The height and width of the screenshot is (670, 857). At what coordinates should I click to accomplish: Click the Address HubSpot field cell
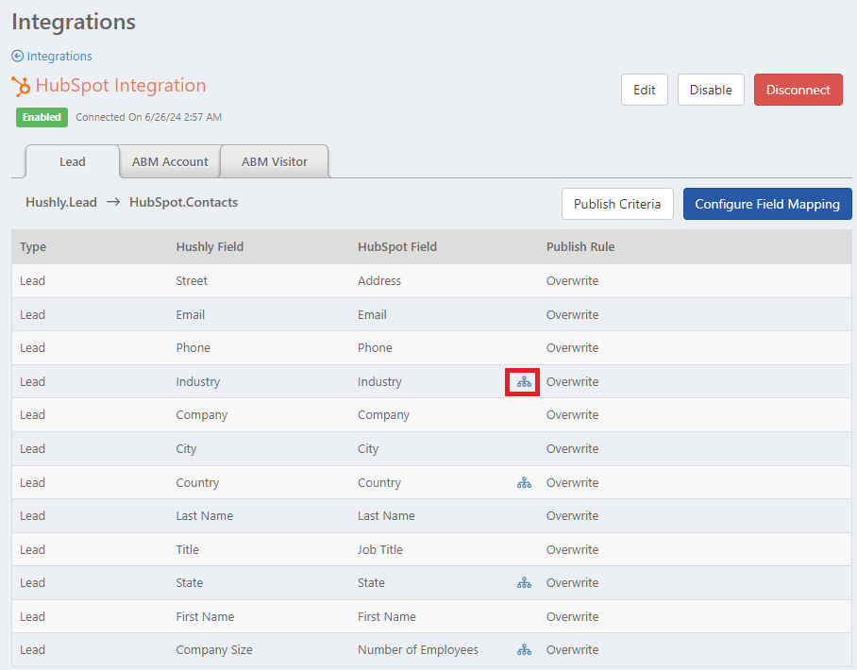[x=379, y=281]
